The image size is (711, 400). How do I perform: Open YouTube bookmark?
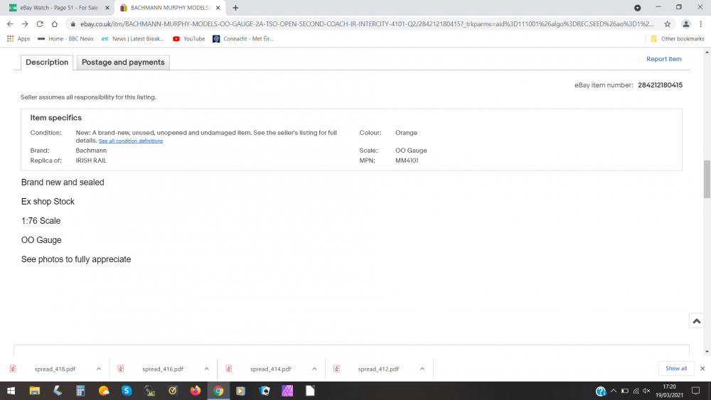click(x=189, y=38)
